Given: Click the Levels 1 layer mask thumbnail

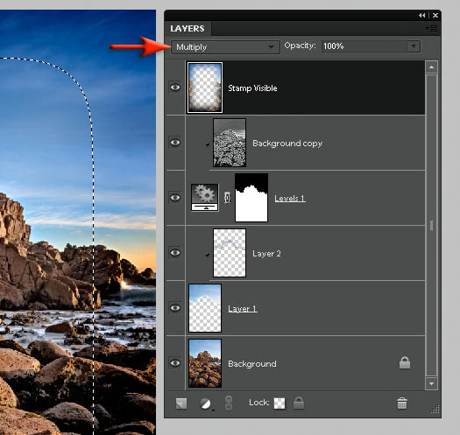Looking at the screenshot, I should (x=251, y=198).
